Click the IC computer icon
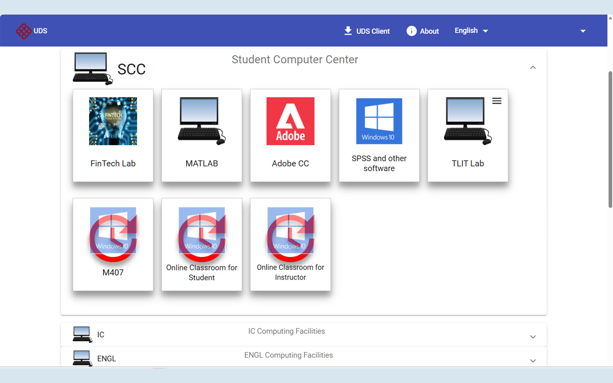Viewport: 613px width, 383px height. [82, 334]
